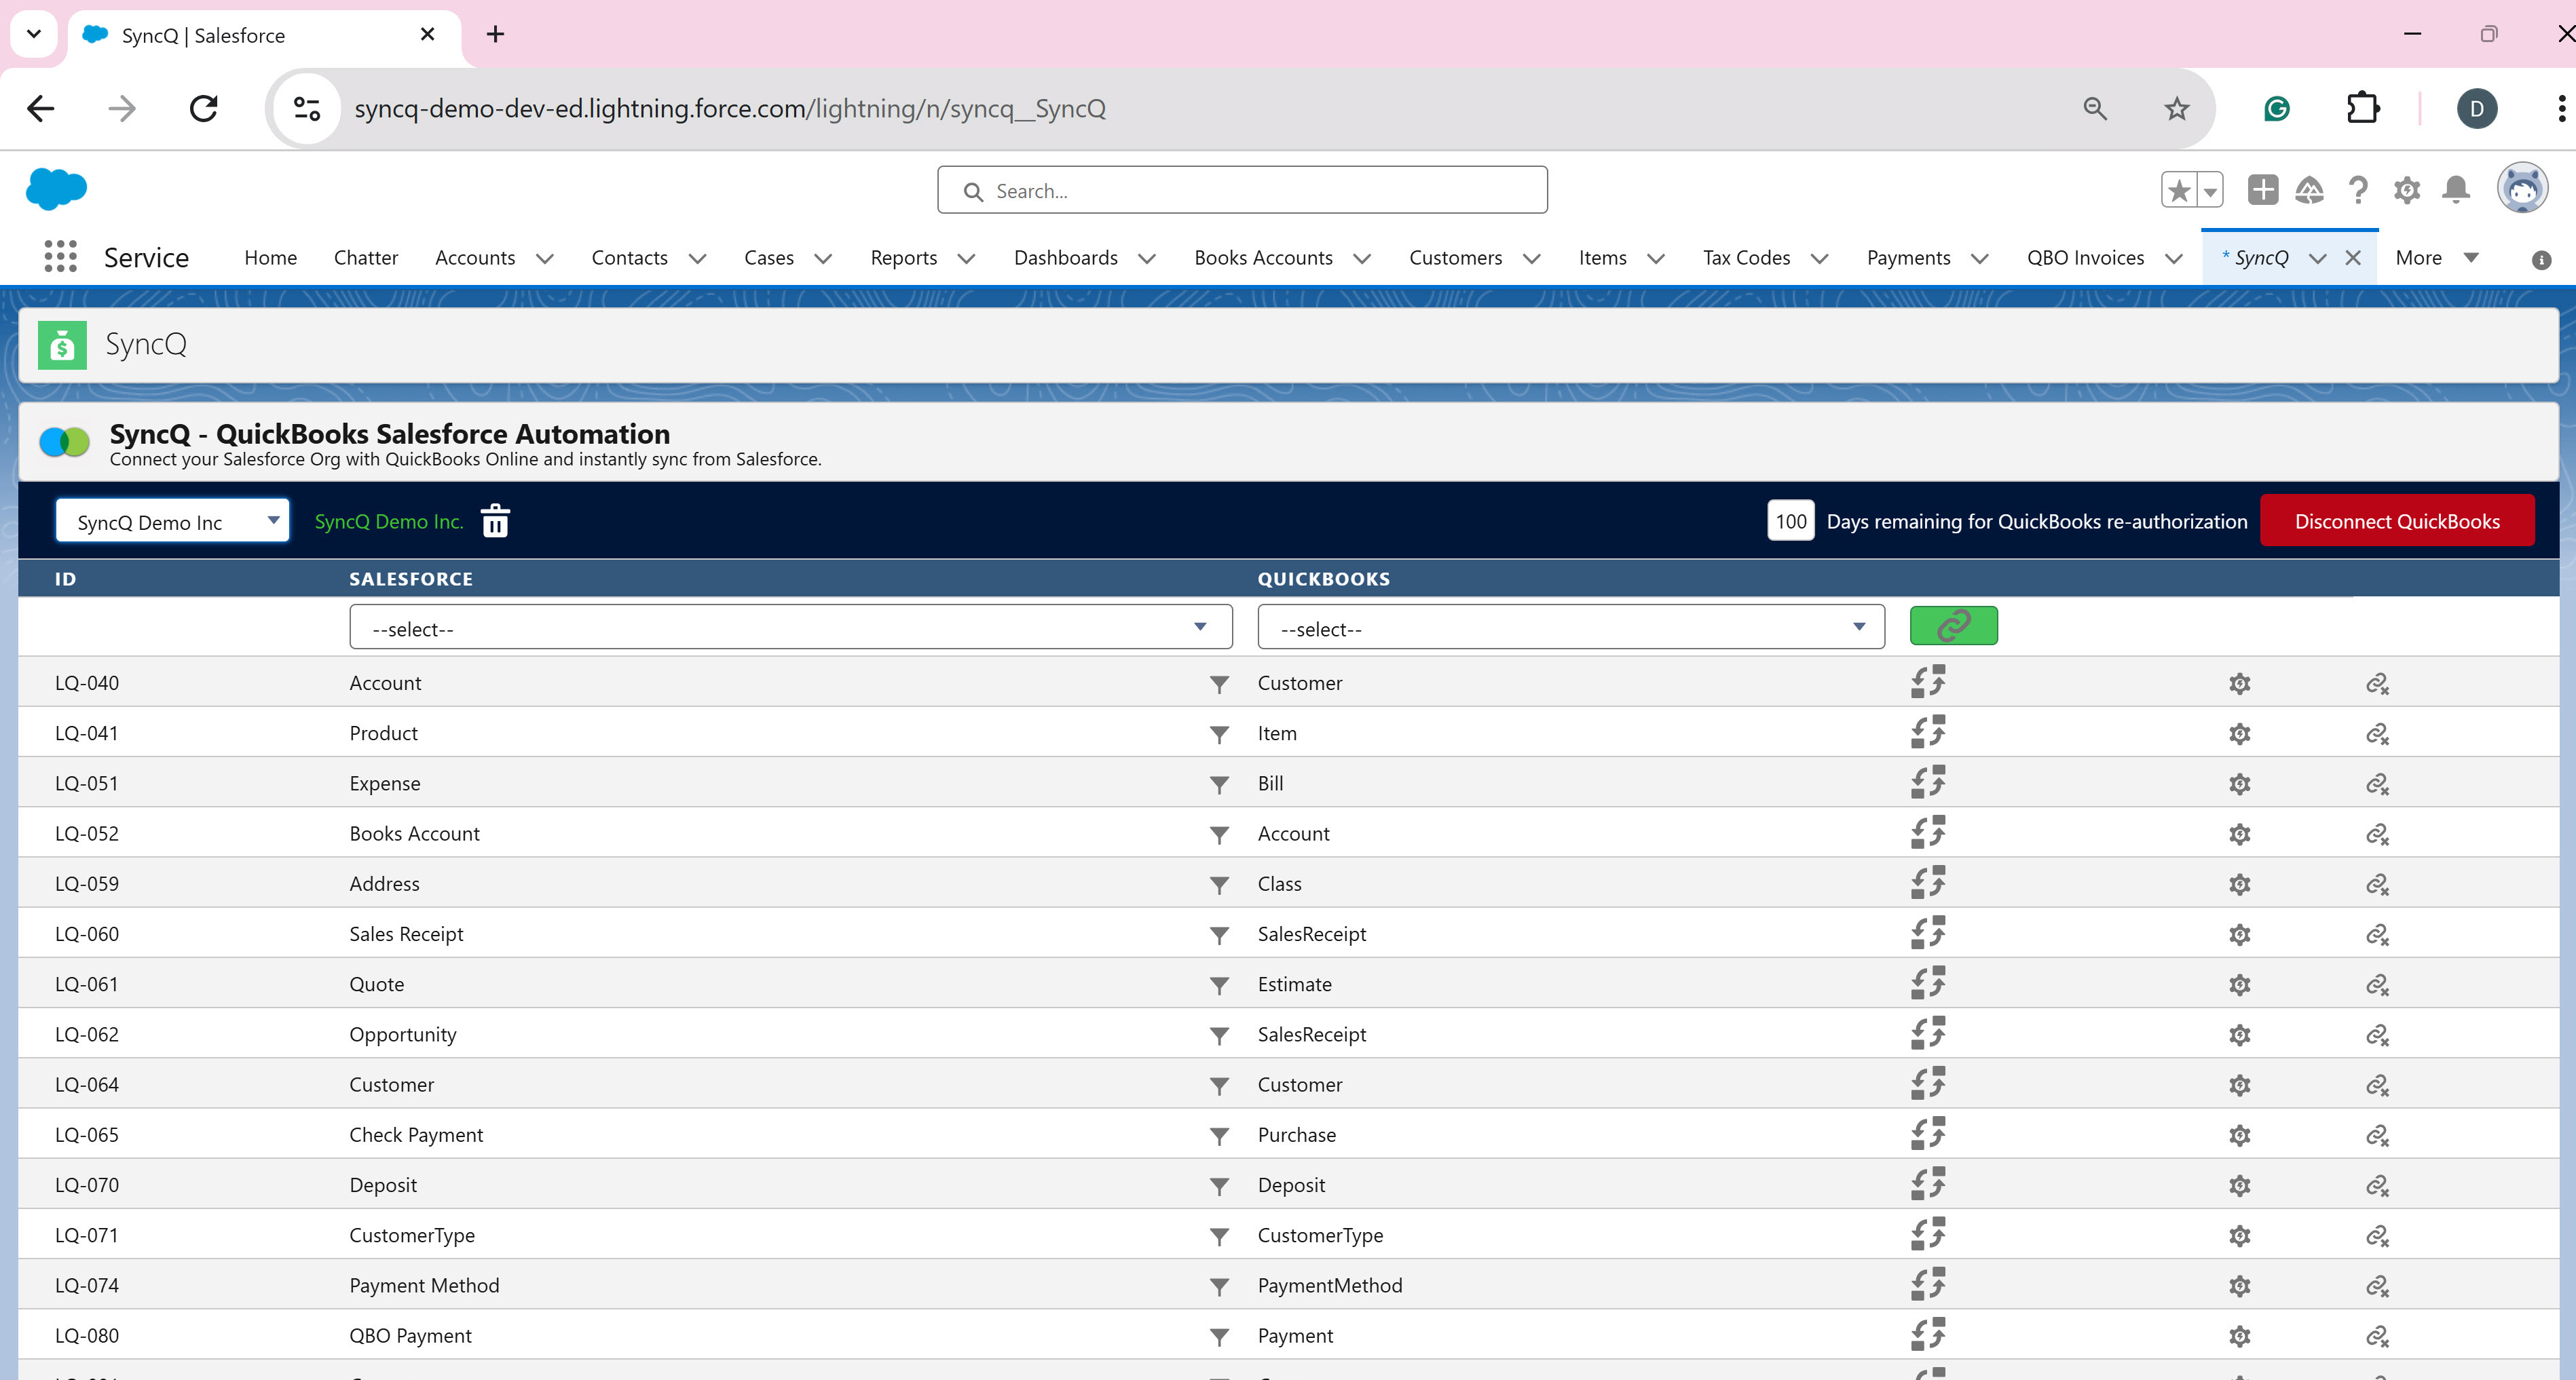Screen dimensions: 2576x1380
Task: Click sync icon for Payment Method row
Action: tap(1928, 1283)
